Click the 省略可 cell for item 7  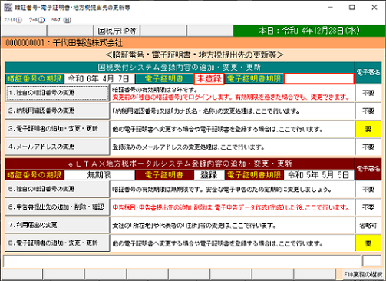click(368, 225)
